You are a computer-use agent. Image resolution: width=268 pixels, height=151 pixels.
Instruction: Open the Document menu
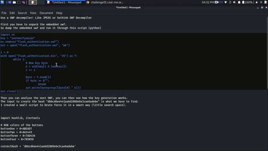point(46,13)
